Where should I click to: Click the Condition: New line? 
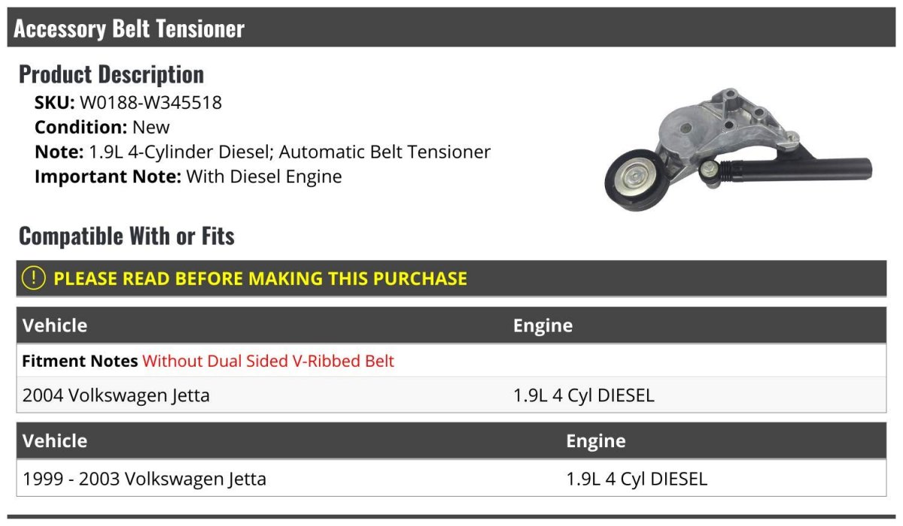click(x=102, y=127)
